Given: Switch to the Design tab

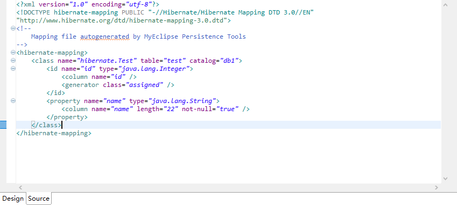Looking at the screenshot, I should 13,199.
